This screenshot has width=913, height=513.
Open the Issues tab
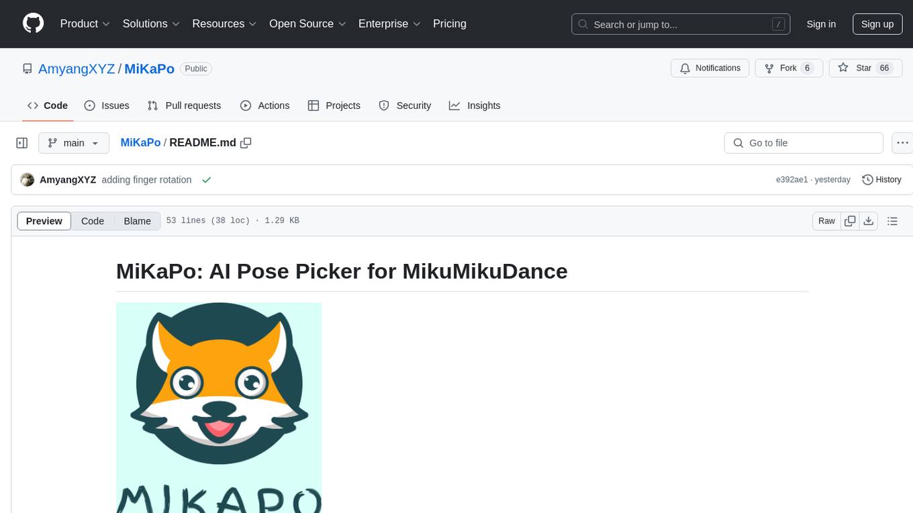(107, 105)
